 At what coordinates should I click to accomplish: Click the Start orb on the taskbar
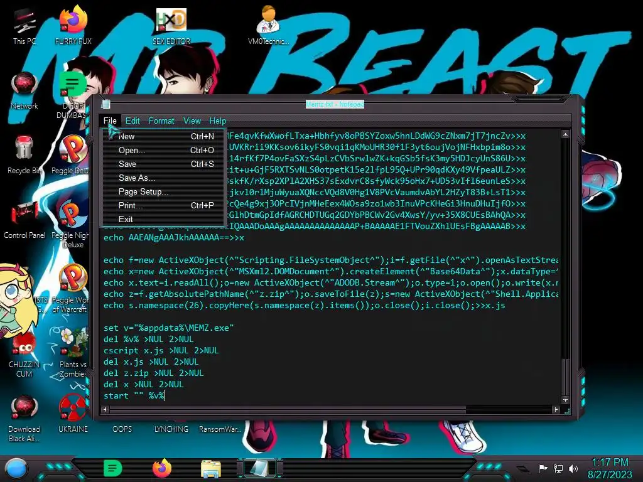(x=17, y=469)
